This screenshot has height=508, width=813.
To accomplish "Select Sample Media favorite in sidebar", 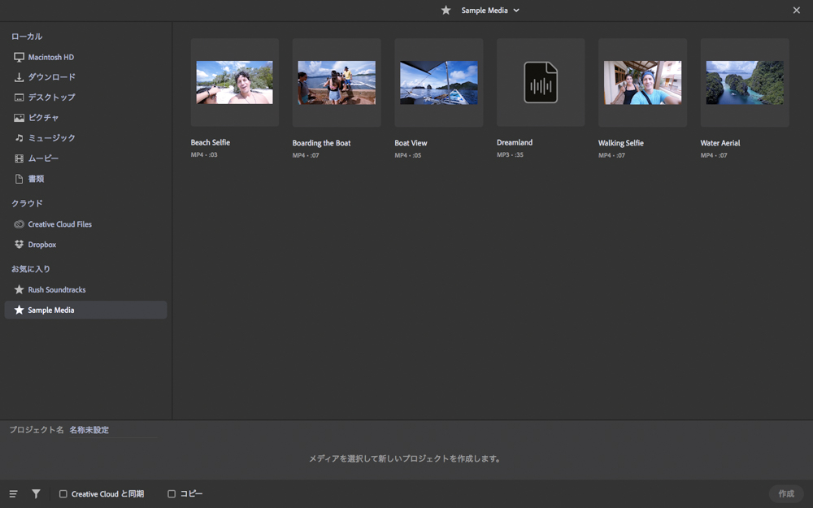I will 85,310.
